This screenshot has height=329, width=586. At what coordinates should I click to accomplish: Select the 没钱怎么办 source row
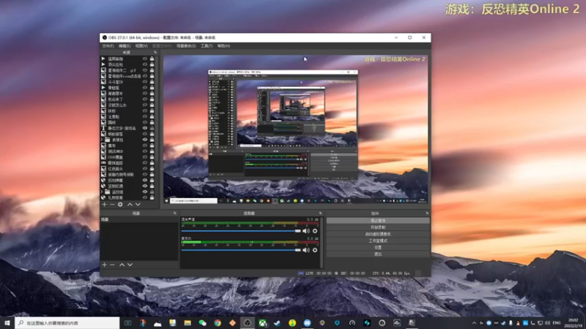(127, 105)
